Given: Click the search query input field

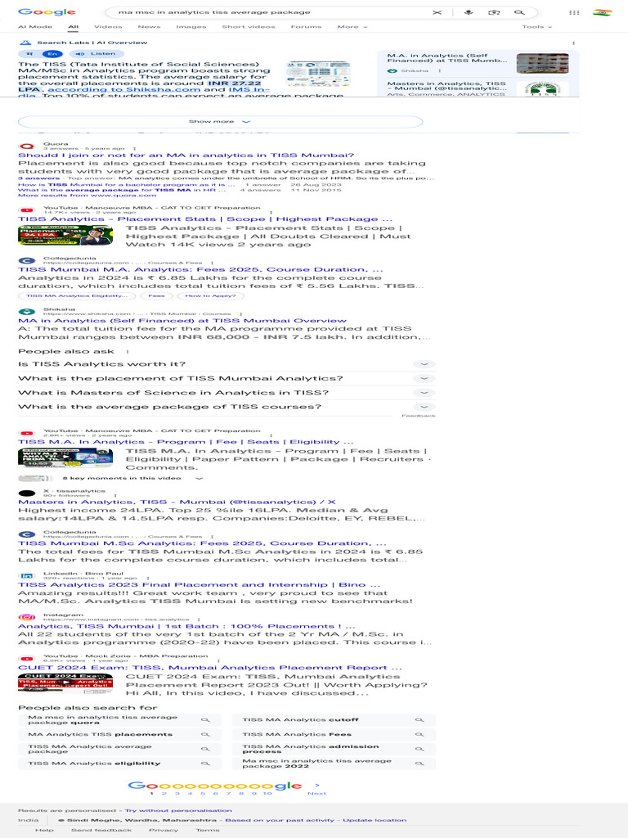Looking at the screenshot, I should coord(267,12).
